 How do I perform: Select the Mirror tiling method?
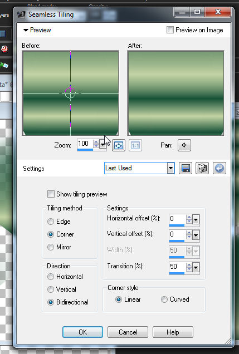tap(51, 247)
